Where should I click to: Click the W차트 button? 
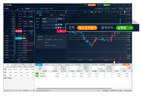click(x=121, y=8)
